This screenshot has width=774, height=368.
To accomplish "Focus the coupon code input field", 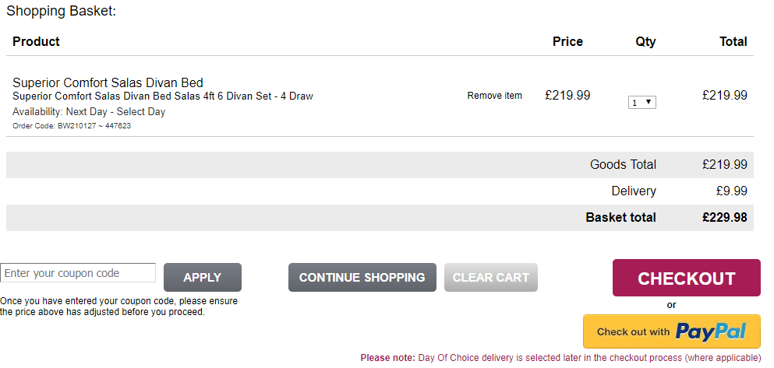I will (x=78, y=273).
